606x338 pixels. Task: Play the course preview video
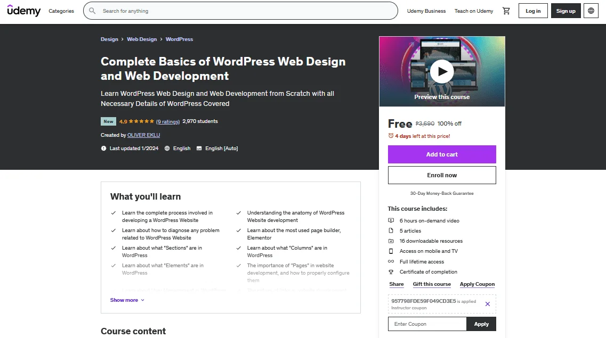(x=442, y=71)
